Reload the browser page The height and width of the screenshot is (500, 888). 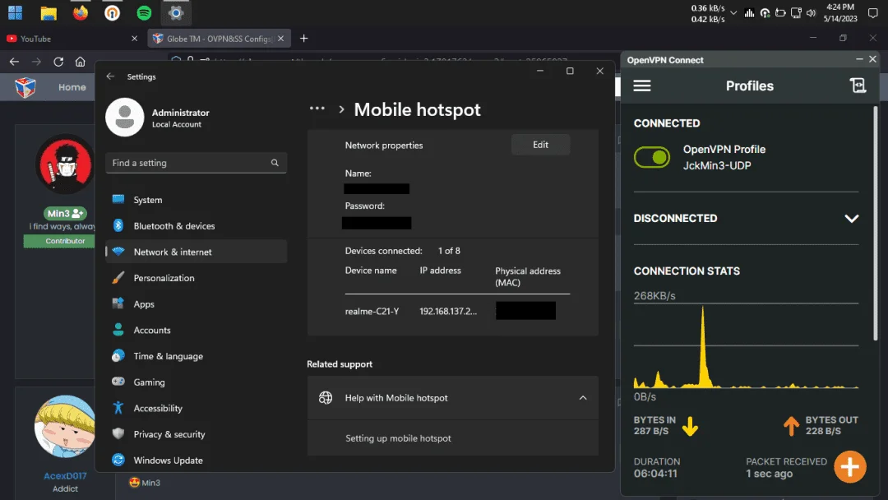coord(58,62)
